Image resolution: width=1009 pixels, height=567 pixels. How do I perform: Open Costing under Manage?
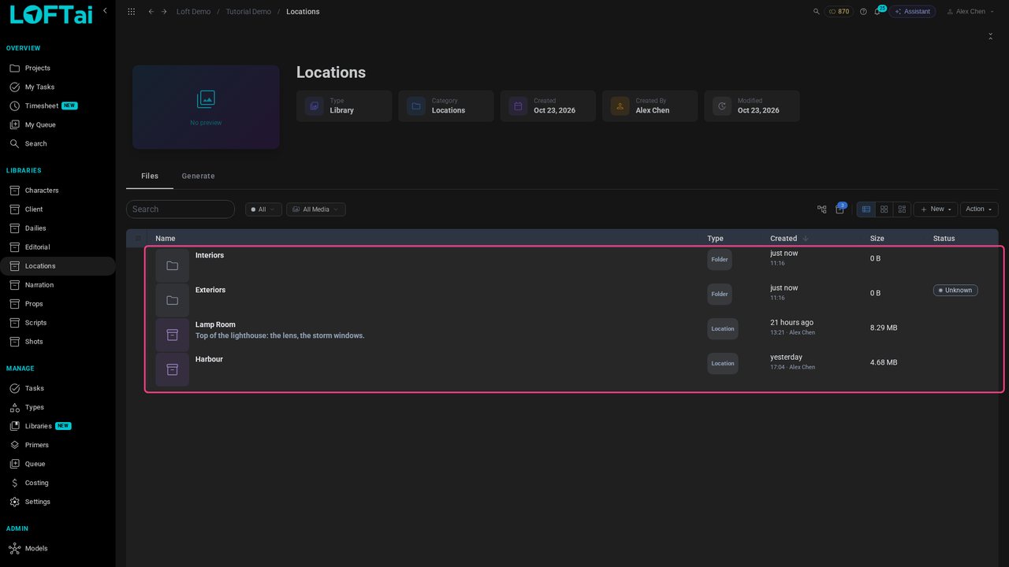point(58,483)
